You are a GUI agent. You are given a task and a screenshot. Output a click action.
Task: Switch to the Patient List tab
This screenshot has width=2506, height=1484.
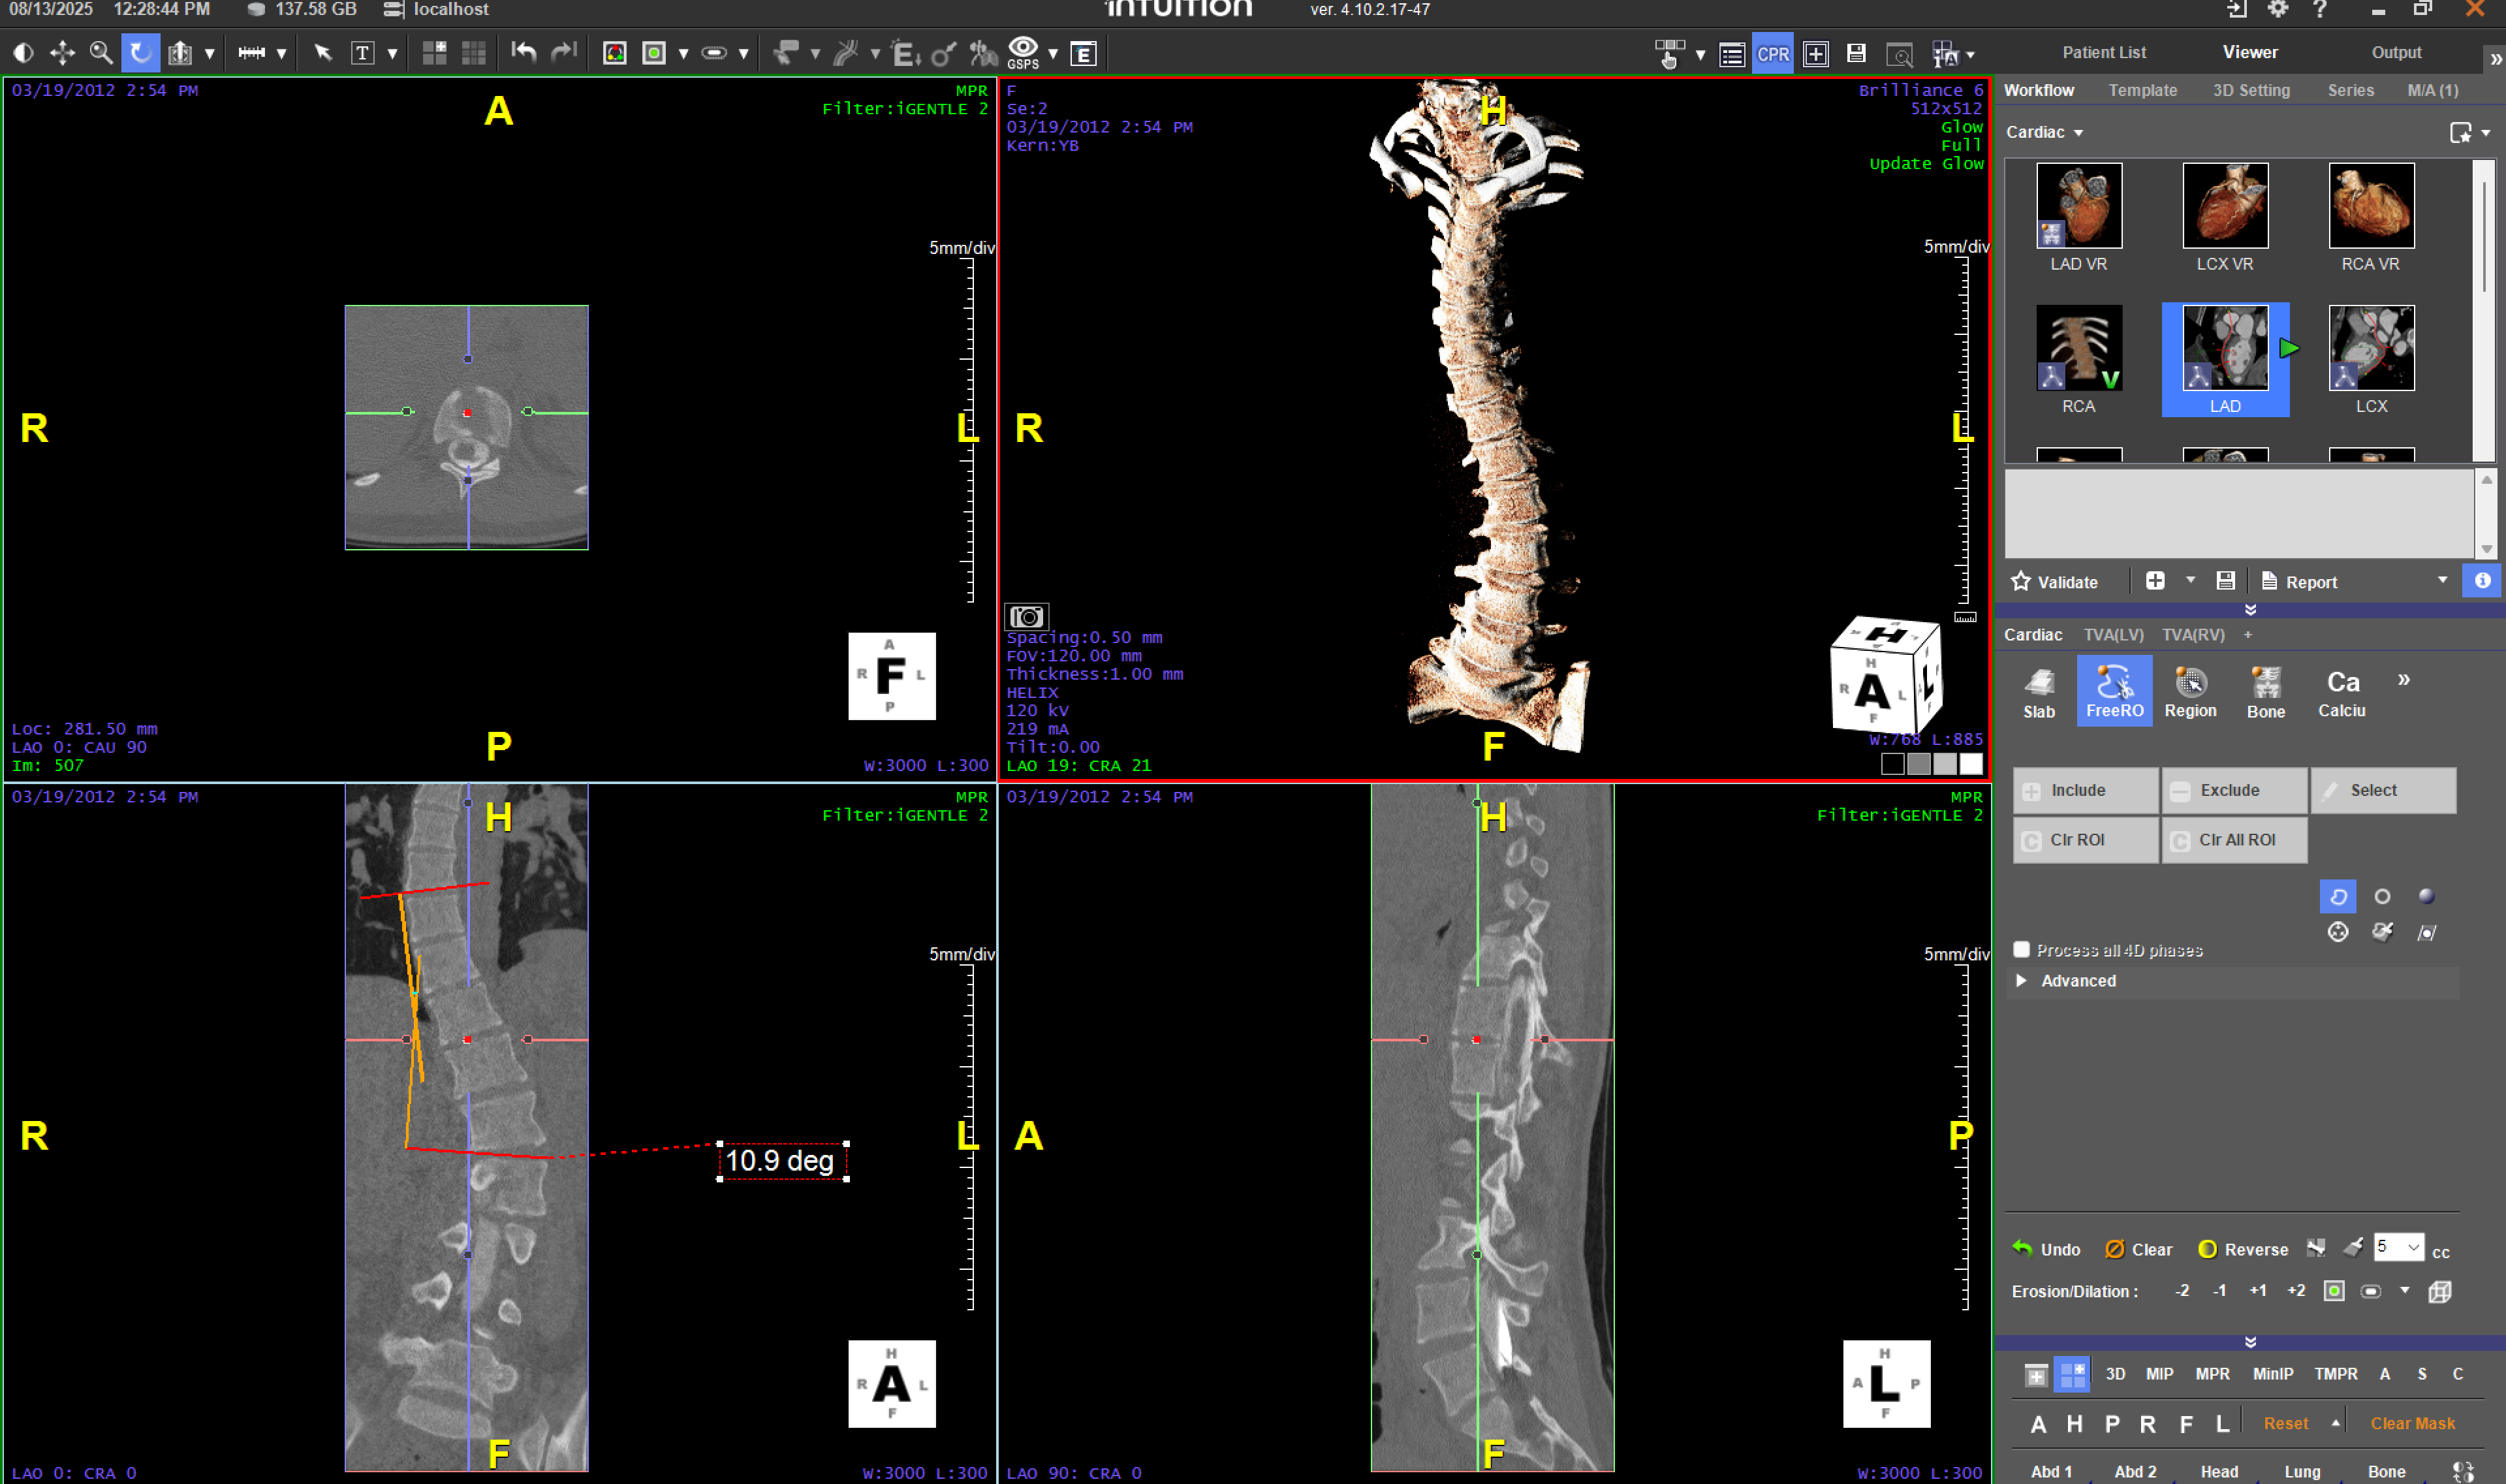[2104, 52]
